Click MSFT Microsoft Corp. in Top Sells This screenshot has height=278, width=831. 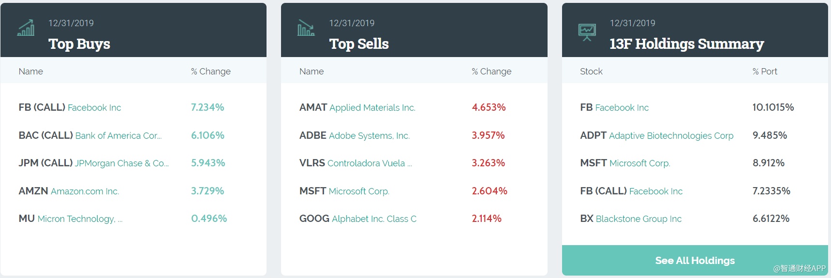coord(344,191)
